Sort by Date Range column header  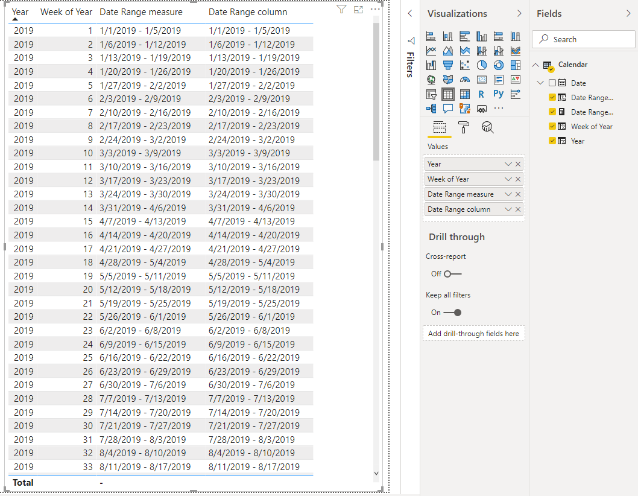click(x=248, y=12)
